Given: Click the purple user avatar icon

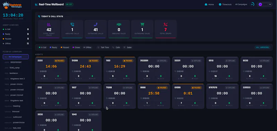Looking at the screenshot, I should (x=260, y=4).
